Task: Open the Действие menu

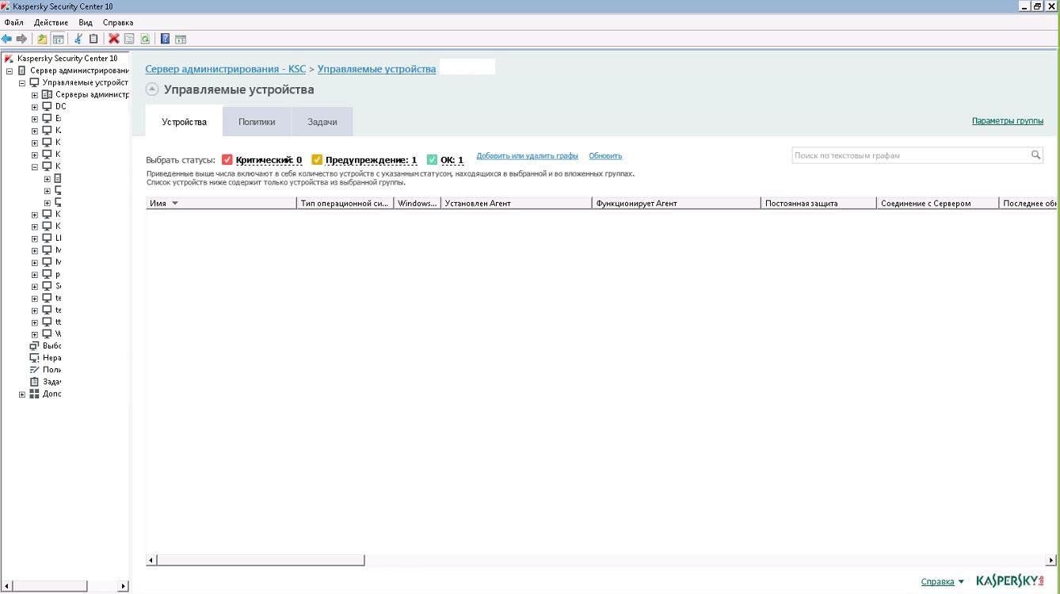Action: click(x=51, y=22)
